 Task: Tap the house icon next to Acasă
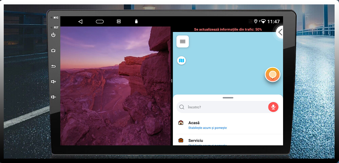[181, 123]
